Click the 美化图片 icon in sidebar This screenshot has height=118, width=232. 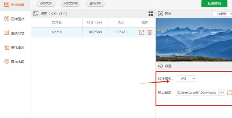[x=7, y=47]
